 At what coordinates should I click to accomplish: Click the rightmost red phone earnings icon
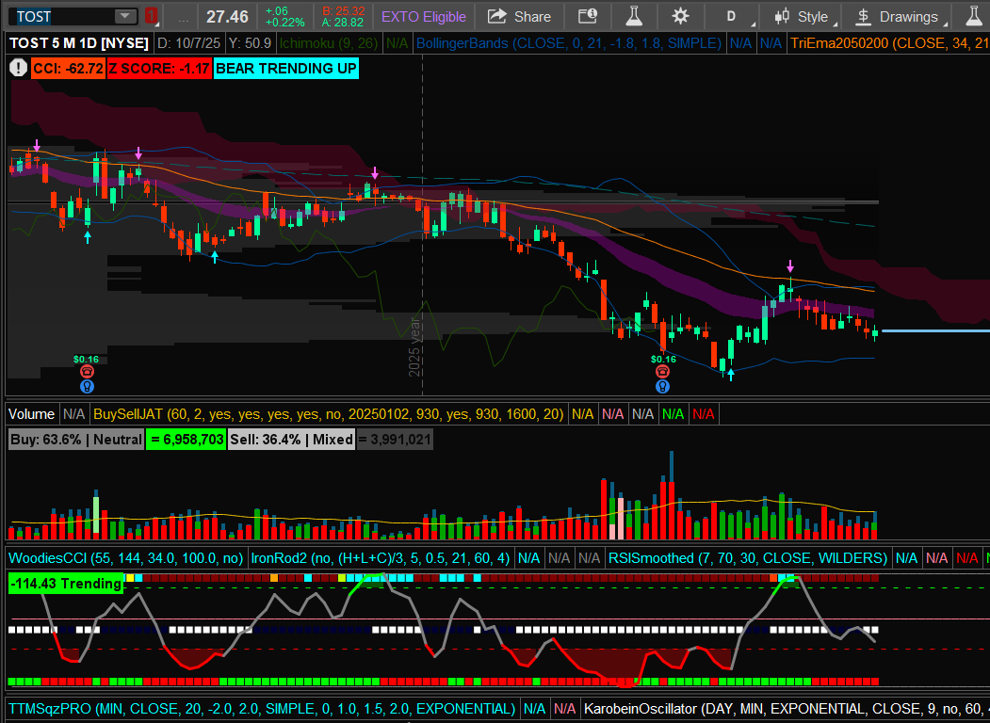click(663, 372)
